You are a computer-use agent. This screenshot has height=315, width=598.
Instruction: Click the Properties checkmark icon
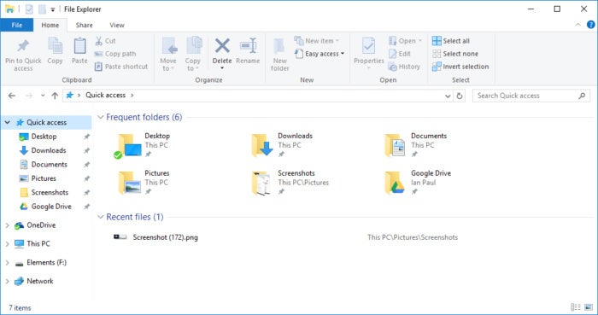[368, 46]
